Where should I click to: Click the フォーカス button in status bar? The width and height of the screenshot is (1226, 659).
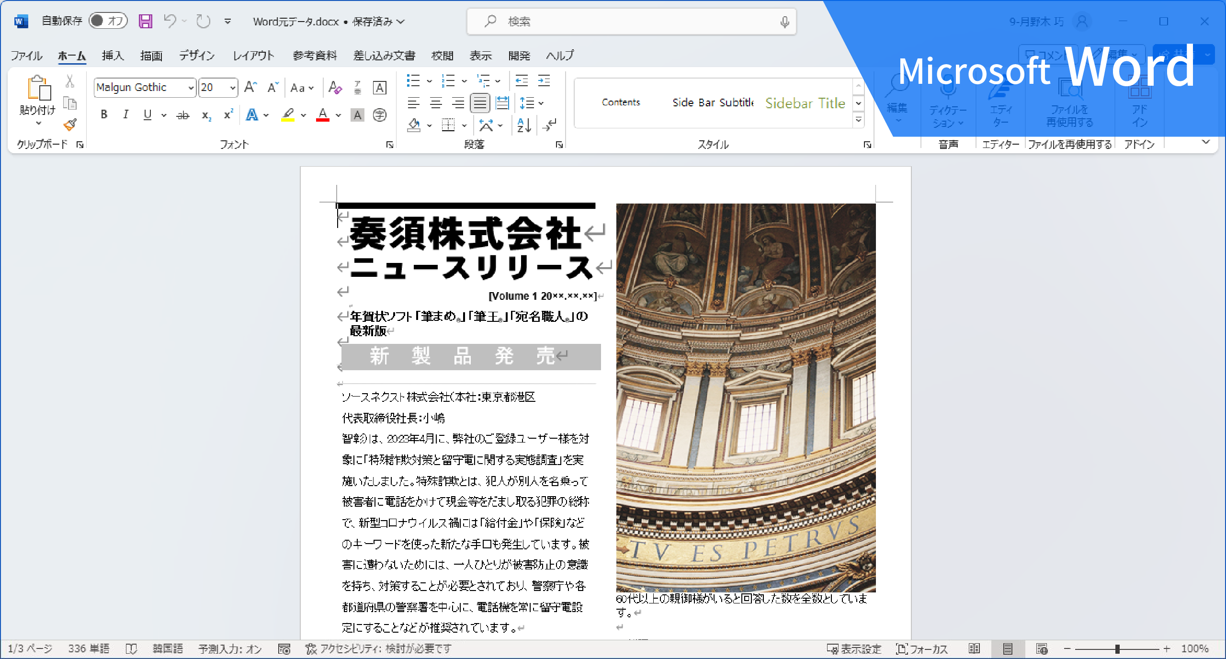[922, 648]
